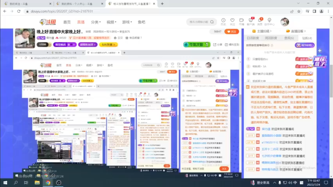This screenshot has width=333, height=187.
Task: Click the browser back arrow
Action: coord(5,11)
